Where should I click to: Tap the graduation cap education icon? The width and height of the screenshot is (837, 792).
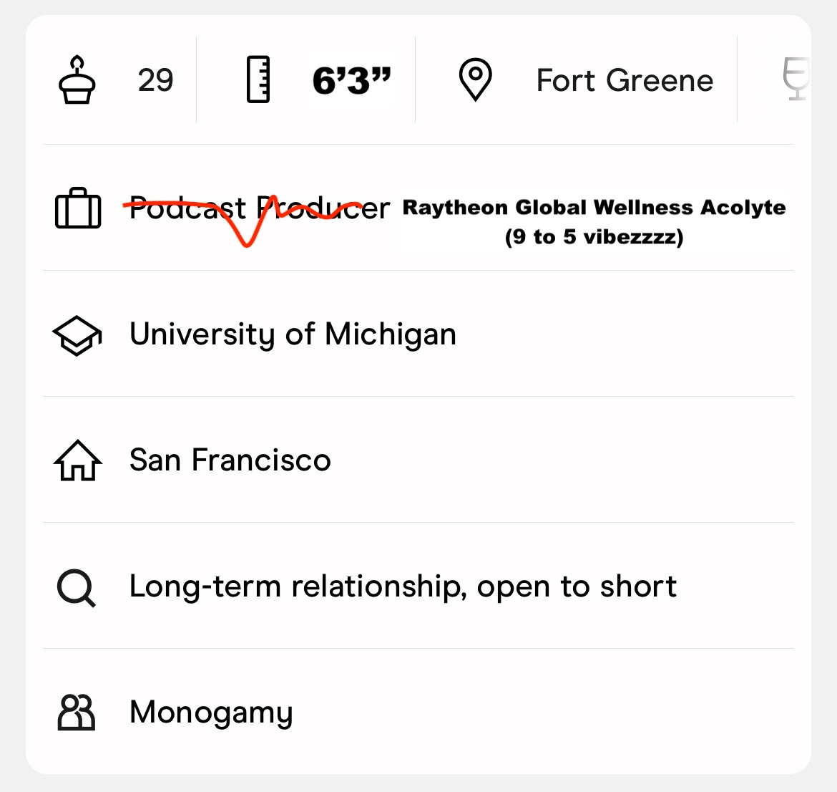[77, 335]
